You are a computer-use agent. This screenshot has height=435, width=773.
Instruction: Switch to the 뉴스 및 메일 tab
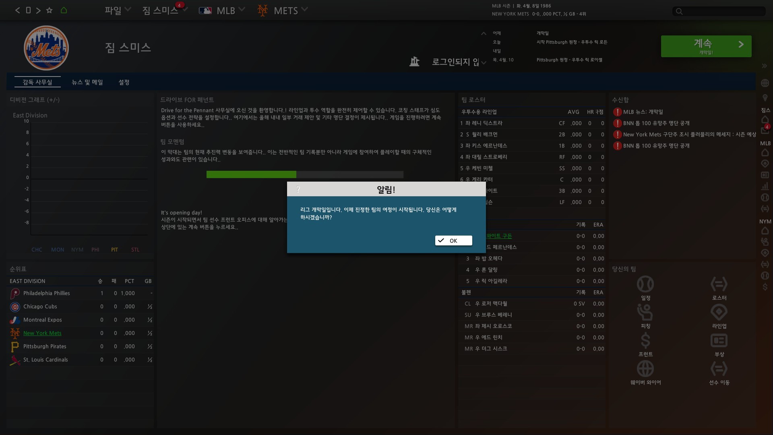(87, 82)
